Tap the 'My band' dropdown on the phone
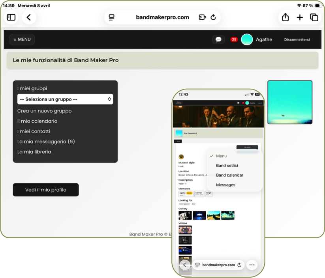Screen dimensions: 325x278 [x=247, y=147]
